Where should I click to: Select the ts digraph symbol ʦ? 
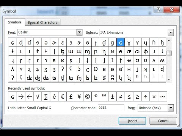point(54,78)
